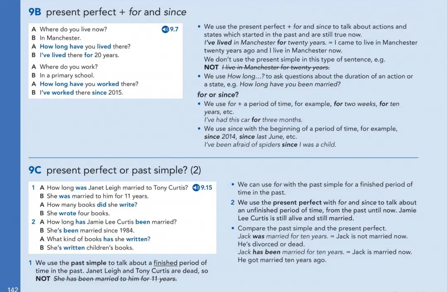Click numbered note 2 about present perfect
Image resolution: width=447 pixels, height=292 pixels.
click(x=324, y=210)
